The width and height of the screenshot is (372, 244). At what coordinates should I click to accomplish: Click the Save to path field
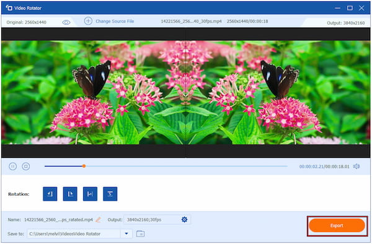(74, 234)
